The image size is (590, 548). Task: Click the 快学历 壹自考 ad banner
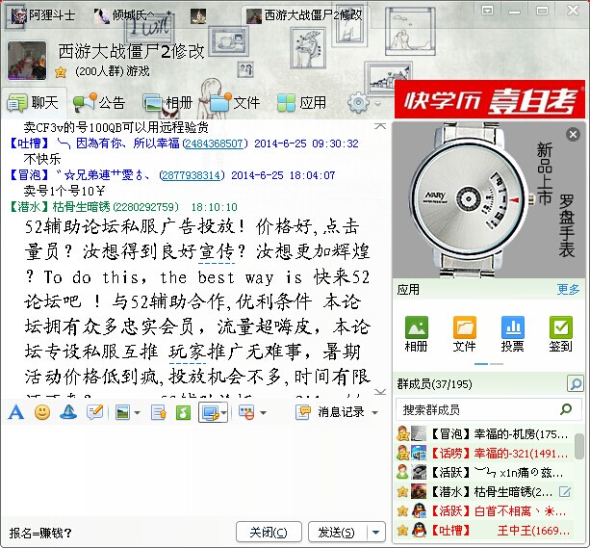[490, 100]
